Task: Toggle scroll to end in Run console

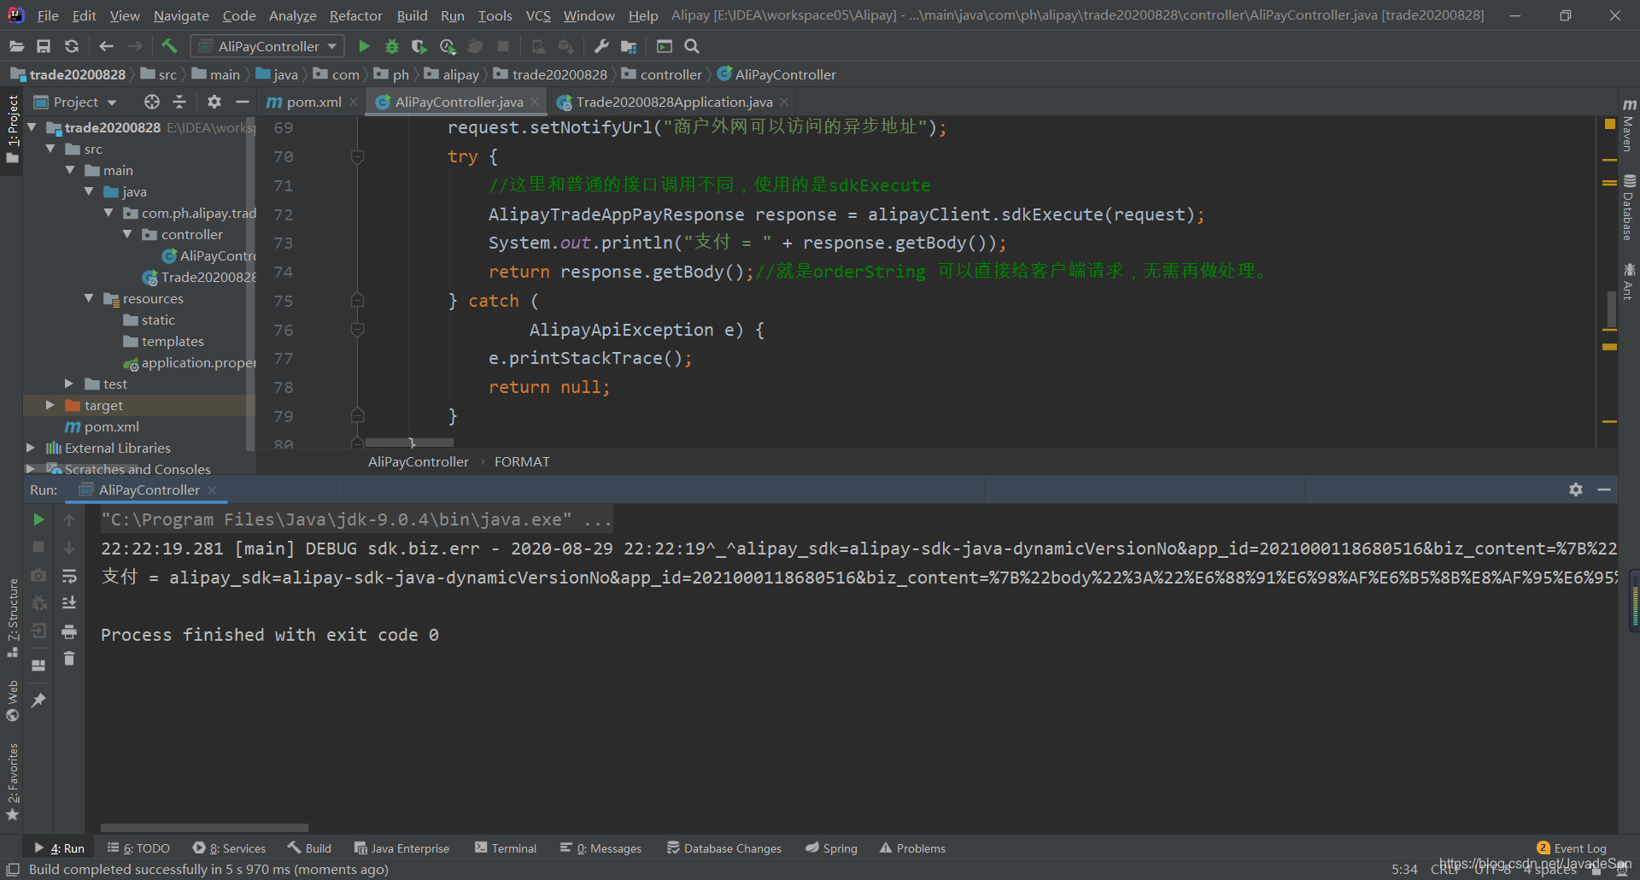Action: click(69, 603)
